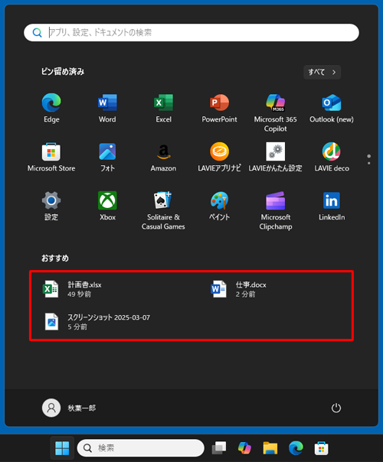The height and width of the screenshot is (462, 383).
Task: Open Task View on the taskbar
Action: (x=219, y=448)
